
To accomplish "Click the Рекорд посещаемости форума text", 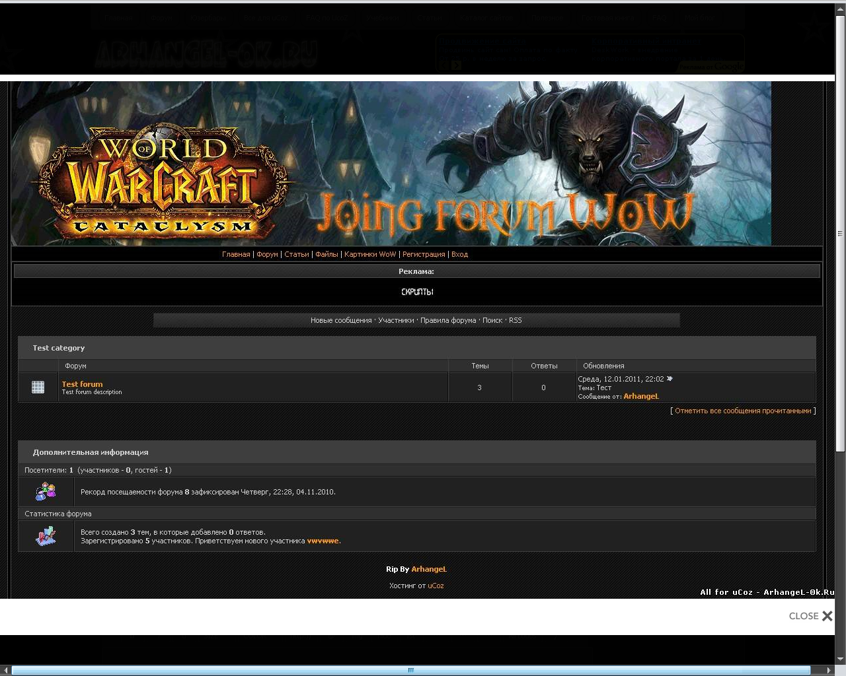I will pos(208,492).
